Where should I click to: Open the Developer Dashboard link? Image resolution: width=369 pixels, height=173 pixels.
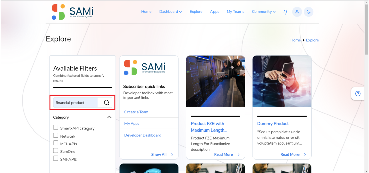[x=143, y=135]
